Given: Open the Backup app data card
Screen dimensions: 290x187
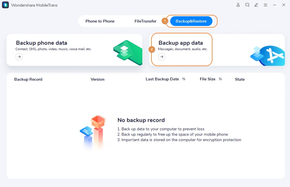Looking at the screenshot, I should click(217, 50).
